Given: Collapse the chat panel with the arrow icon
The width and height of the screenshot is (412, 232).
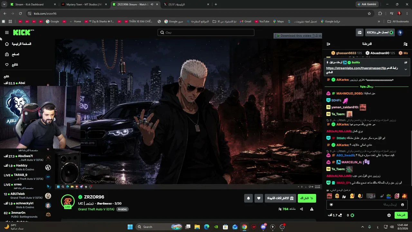Looking at the screenshot, I should click(328, 44).
